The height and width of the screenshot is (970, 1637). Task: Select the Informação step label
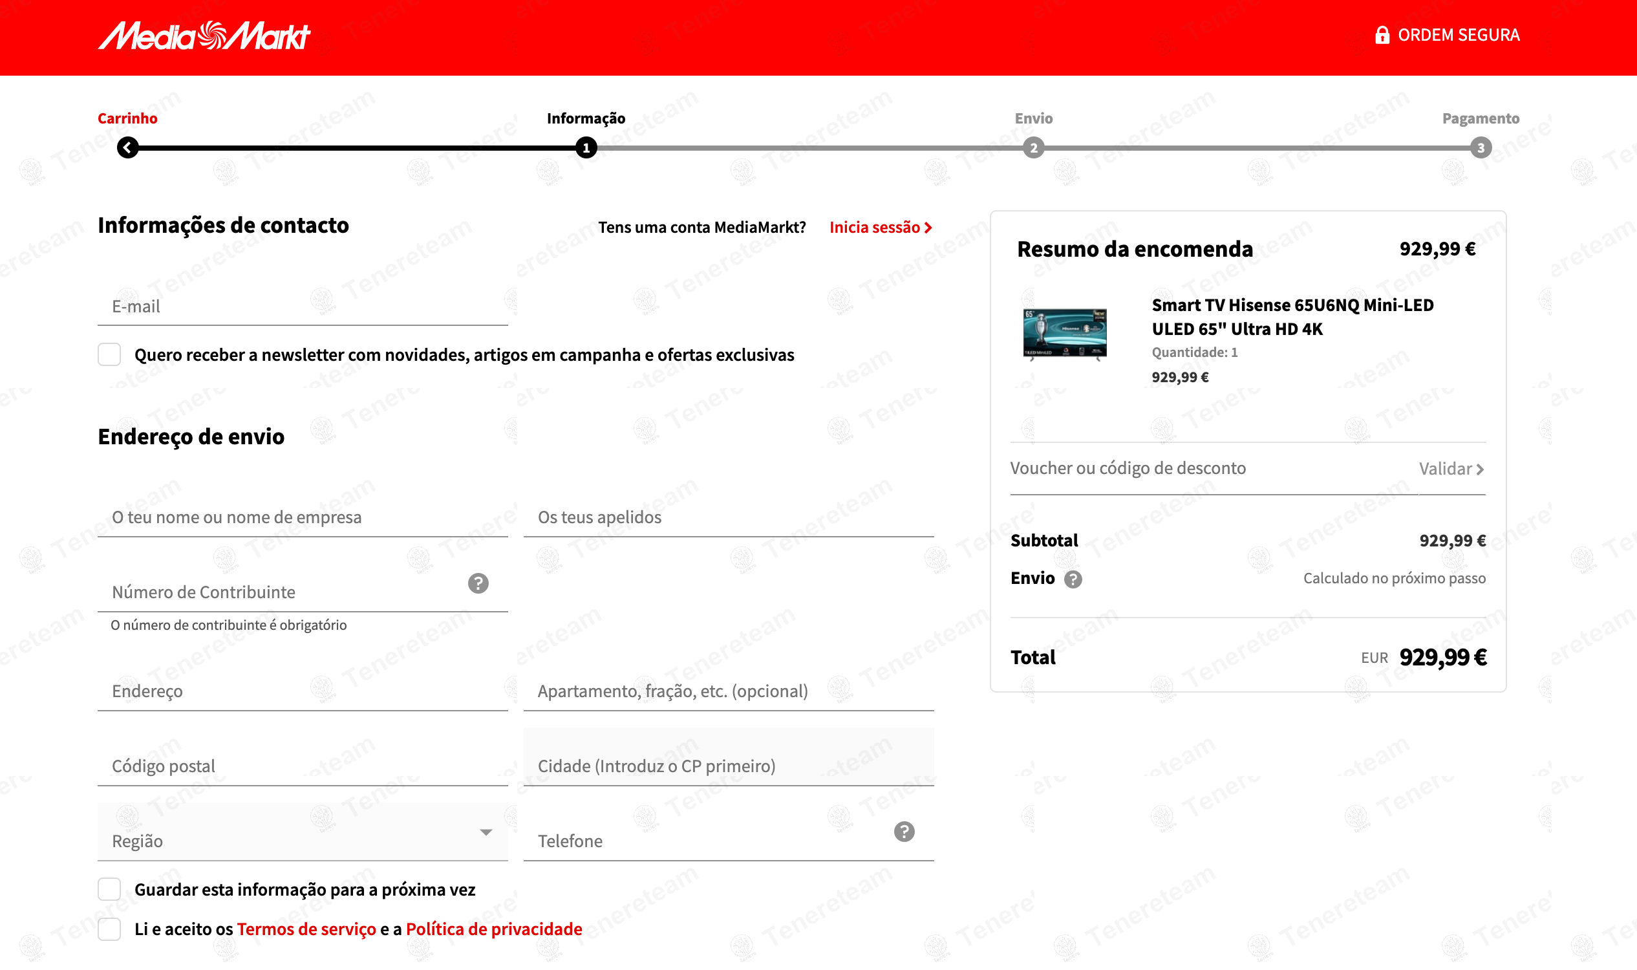(x=586, y=118)
